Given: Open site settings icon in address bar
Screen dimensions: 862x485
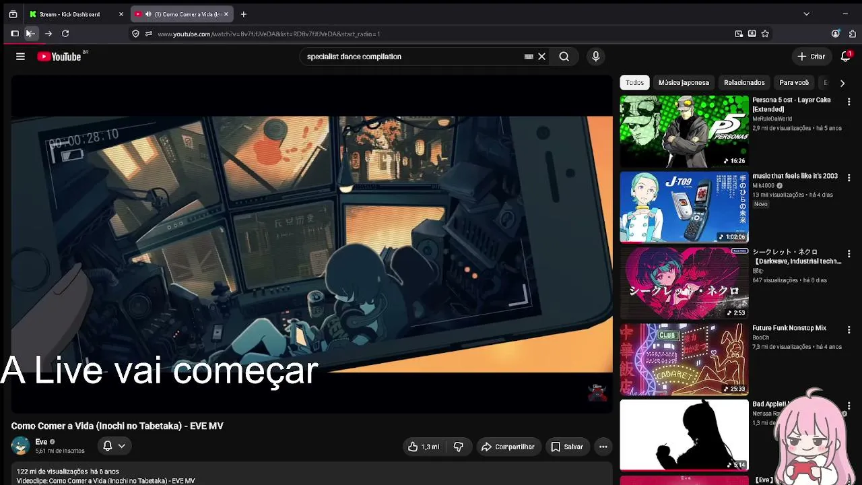Looking at the screenshot, I should point(148,34).
